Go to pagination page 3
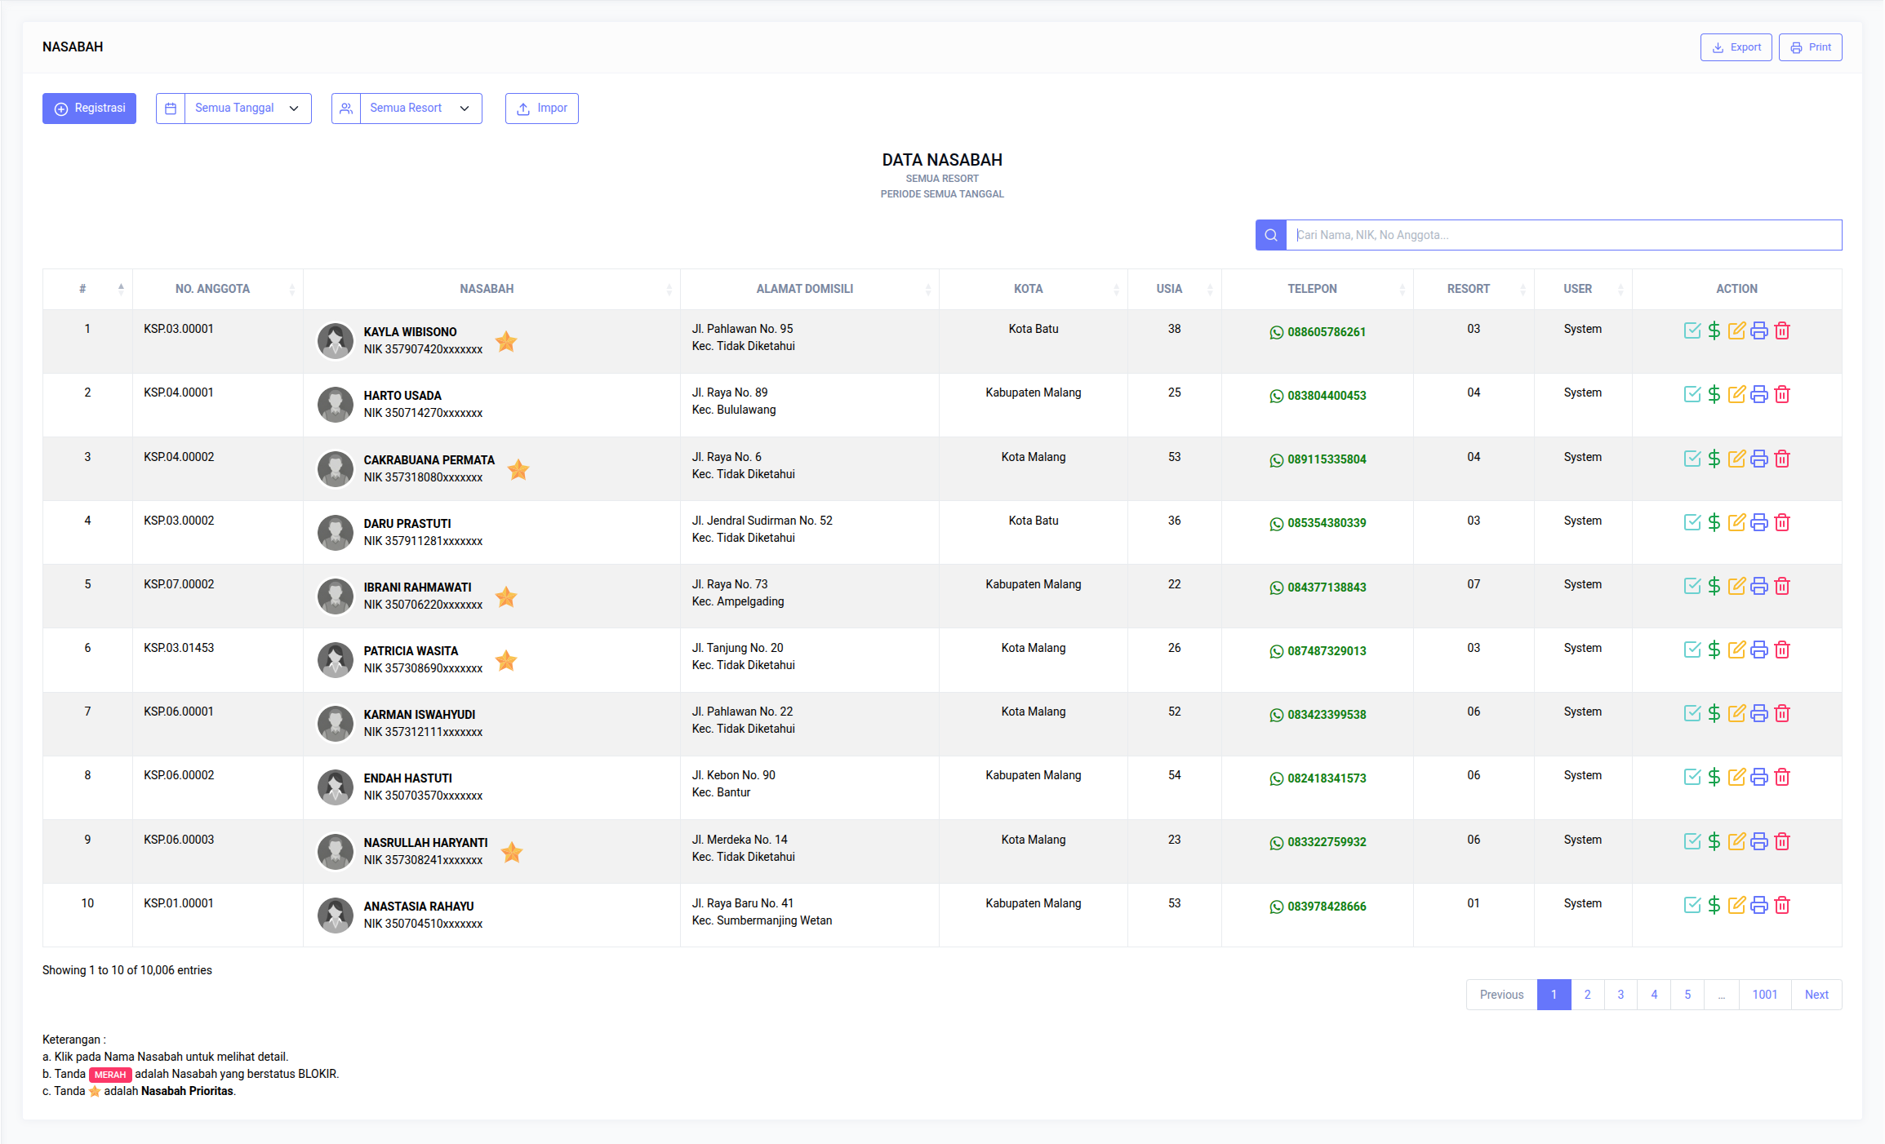 click(x=1620, y=995)
